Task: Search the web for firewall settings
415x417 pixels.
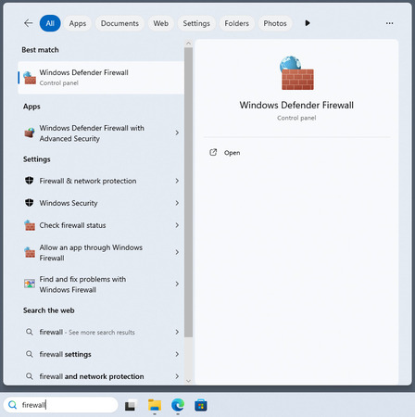Action: pyautogui.click(x=101, y=354)
